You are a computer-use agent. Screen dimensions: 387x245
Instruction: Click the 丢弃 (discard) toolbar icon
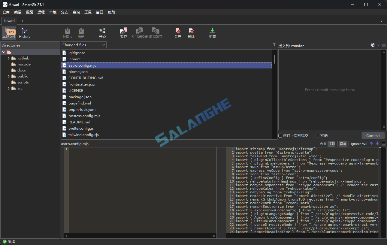tap(178, 33)
